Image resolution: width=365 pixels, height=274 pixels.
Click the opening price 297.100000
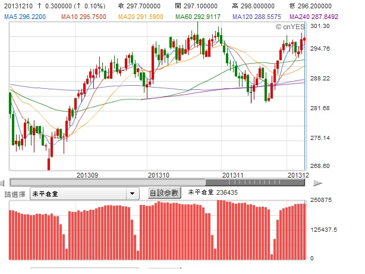click(200, 6)
